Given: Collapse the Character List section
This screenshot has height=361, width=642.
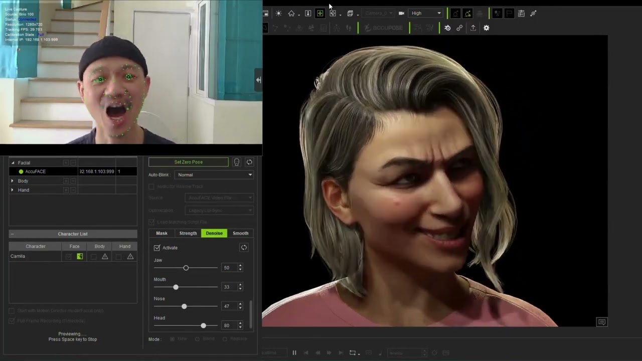Looking at the screenshot, I should pyautogui.click(x=12, y=234).
